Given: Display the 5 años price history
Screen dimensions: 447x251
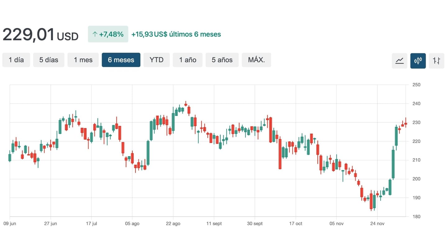Looking at the screenshot, I should 222,60.
